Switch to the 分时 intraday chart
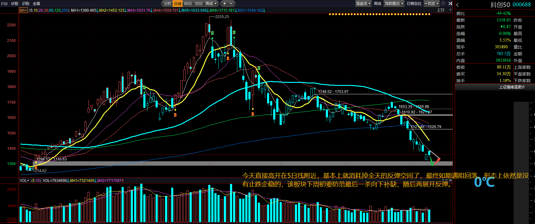Viewport: 535px width, 224px height. pyautogui.click(x=167, y=4)
